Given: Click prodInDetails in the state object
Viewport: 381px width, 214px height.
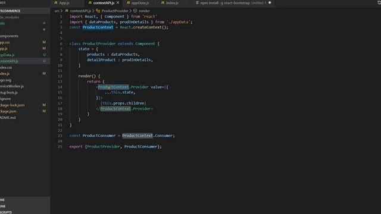Looking at the screenshot, I should (x=136, y=60).
